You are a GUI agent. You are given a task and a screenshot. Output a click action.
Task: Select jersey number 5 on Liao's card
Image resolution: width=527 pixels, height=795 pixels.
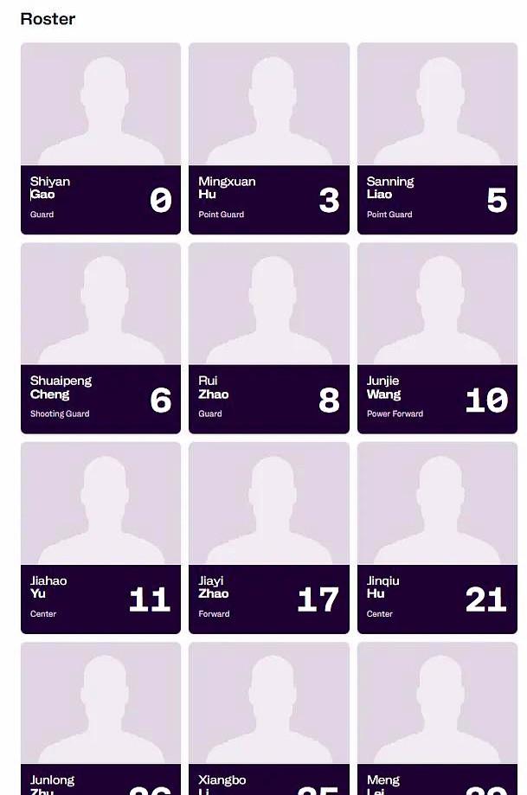coord(497,200)
